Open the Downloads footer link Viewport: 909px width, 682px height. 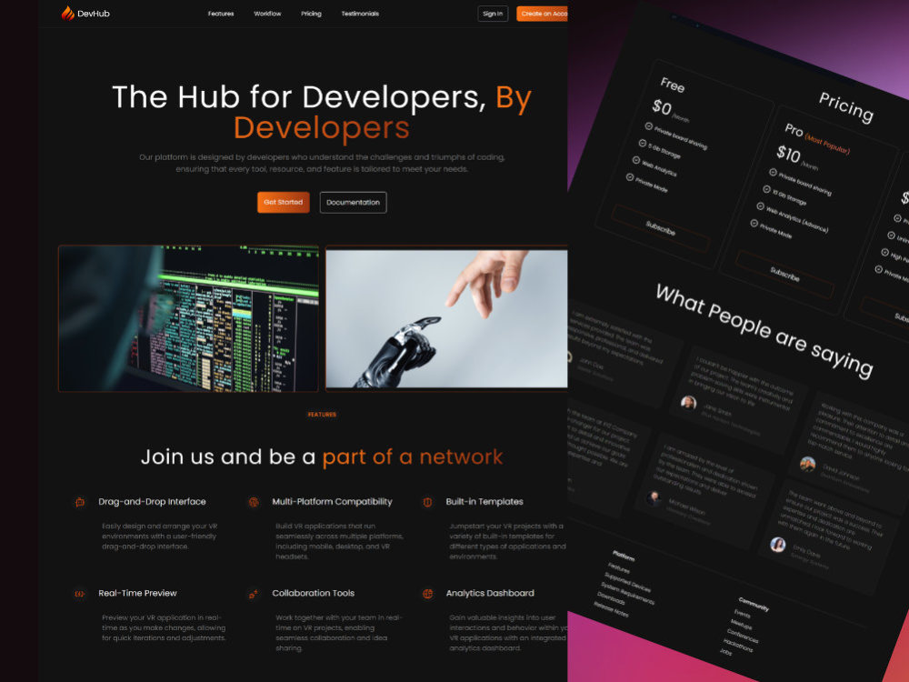611,597
